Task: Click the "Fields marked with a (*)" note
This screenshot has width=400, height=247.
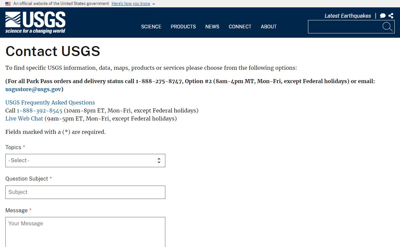Action: (55, 132)
